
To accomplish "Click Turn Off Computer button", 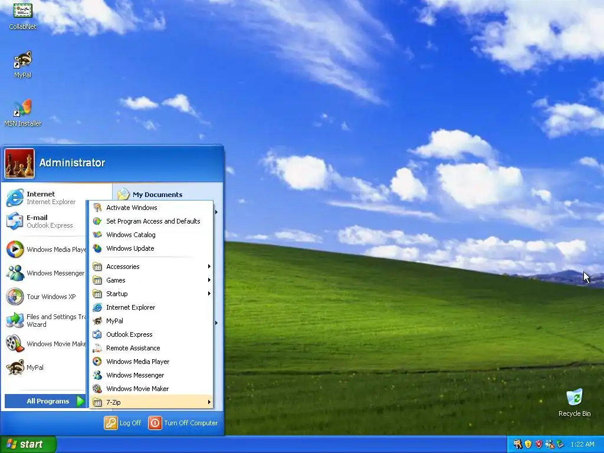I will point(183,423).
